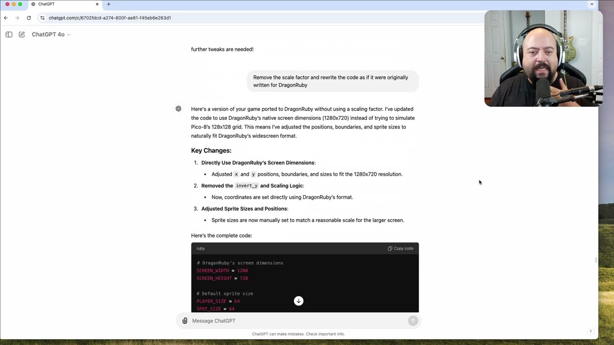Open the help question mark button

pos(590,332)
